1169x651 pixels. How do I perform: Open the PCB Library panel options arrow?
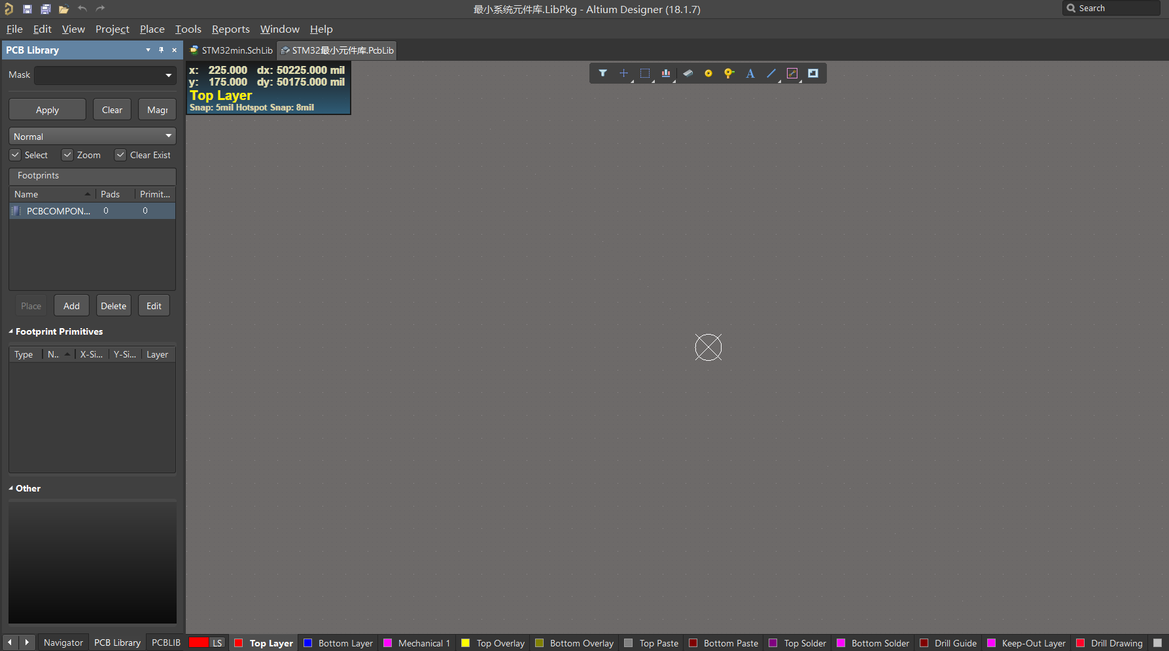[x=148, y=50]
